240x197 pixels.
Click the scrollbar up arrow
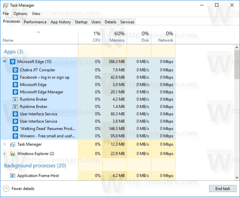(x=237, y=47)
